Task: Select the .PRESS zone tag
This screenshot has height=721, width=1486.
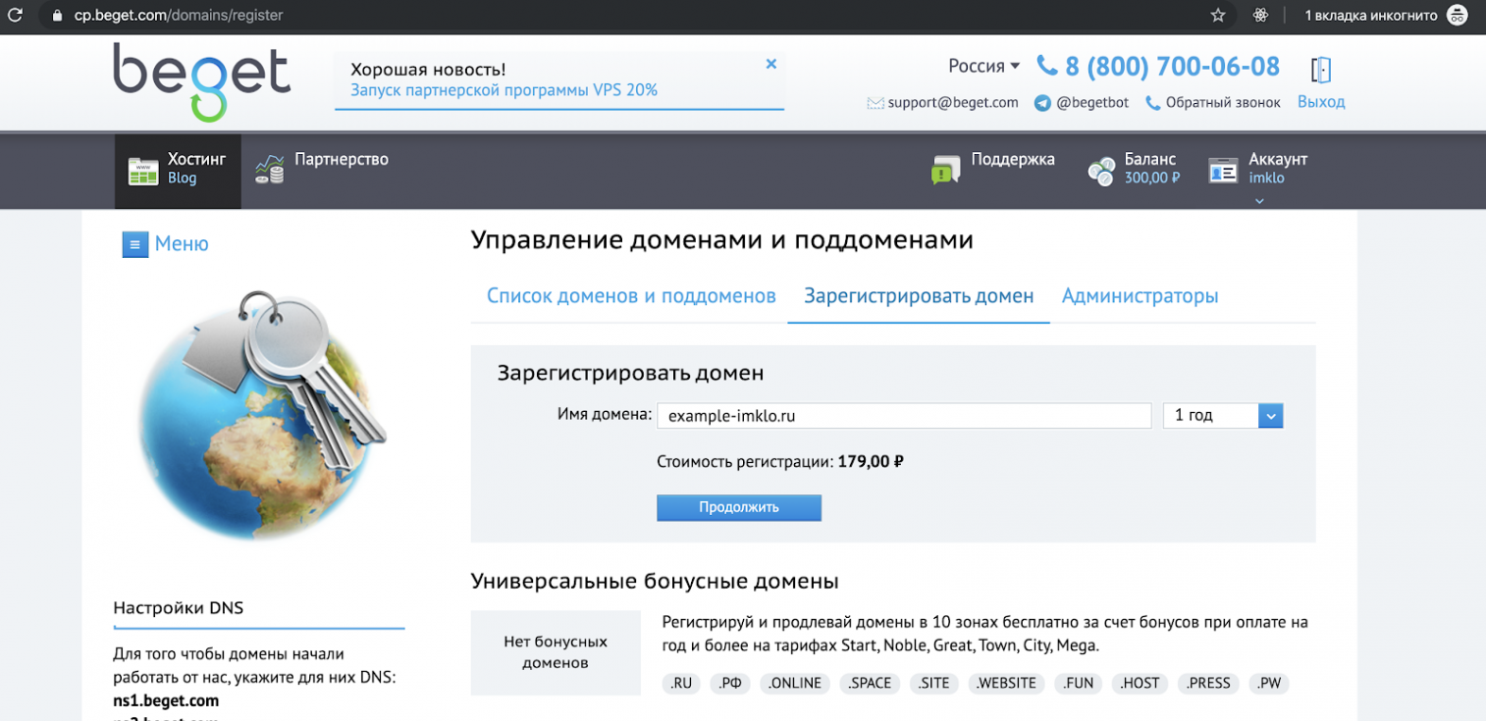Action: (x=1208, y=684)
